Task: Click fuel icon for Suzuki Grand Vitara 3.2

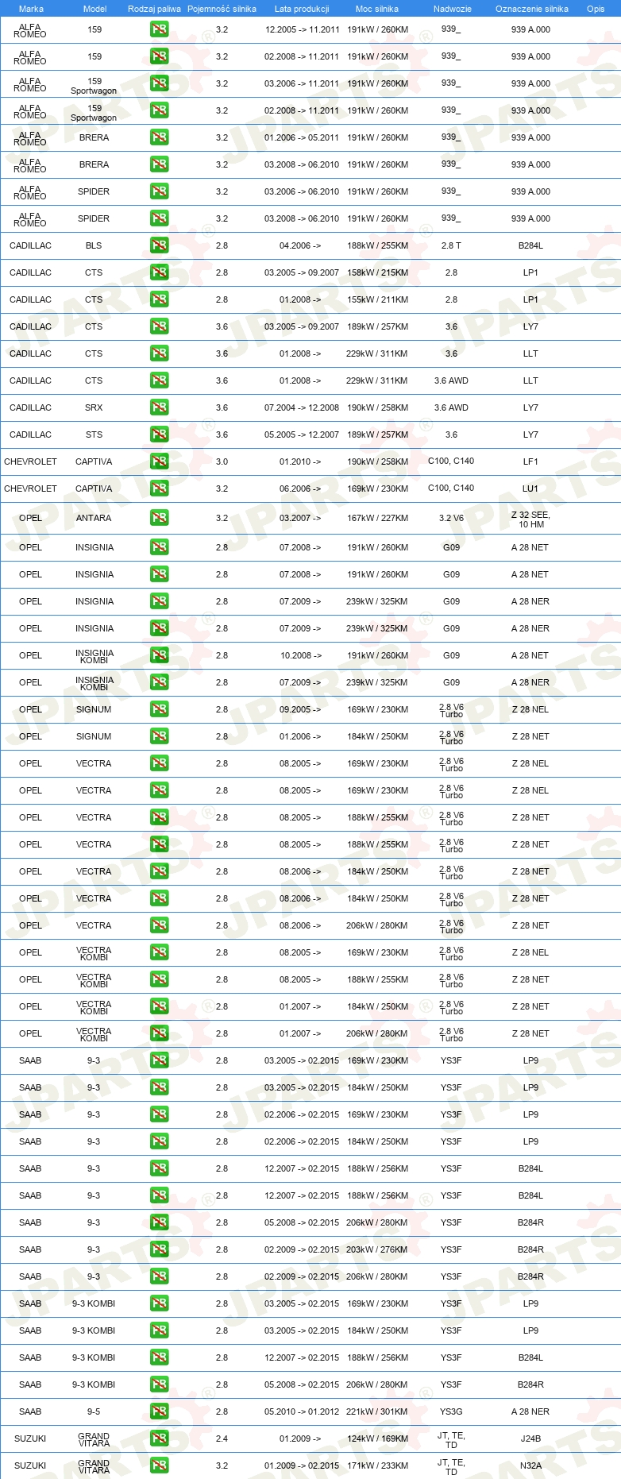Action: [159, 1465]
